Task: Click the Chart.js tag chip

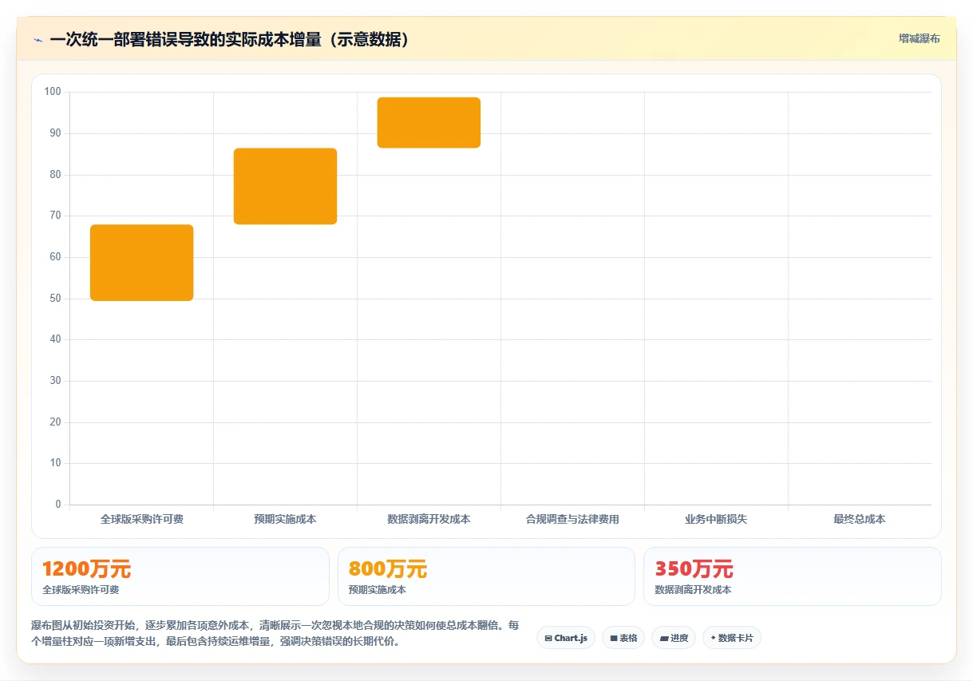Action: click(x=566, y=638)
